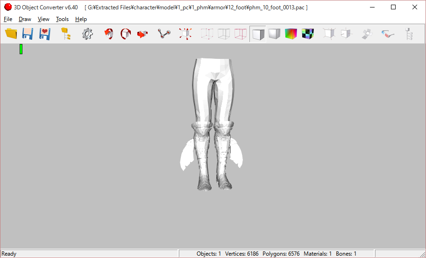Click the cube with red outward arrows

[x=185, y=34]
